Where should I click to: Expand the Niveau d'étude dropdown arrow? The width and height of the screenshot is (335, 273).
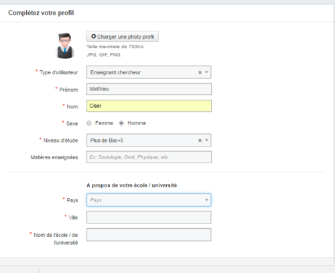pyautogui.click(x=206, y=141)
